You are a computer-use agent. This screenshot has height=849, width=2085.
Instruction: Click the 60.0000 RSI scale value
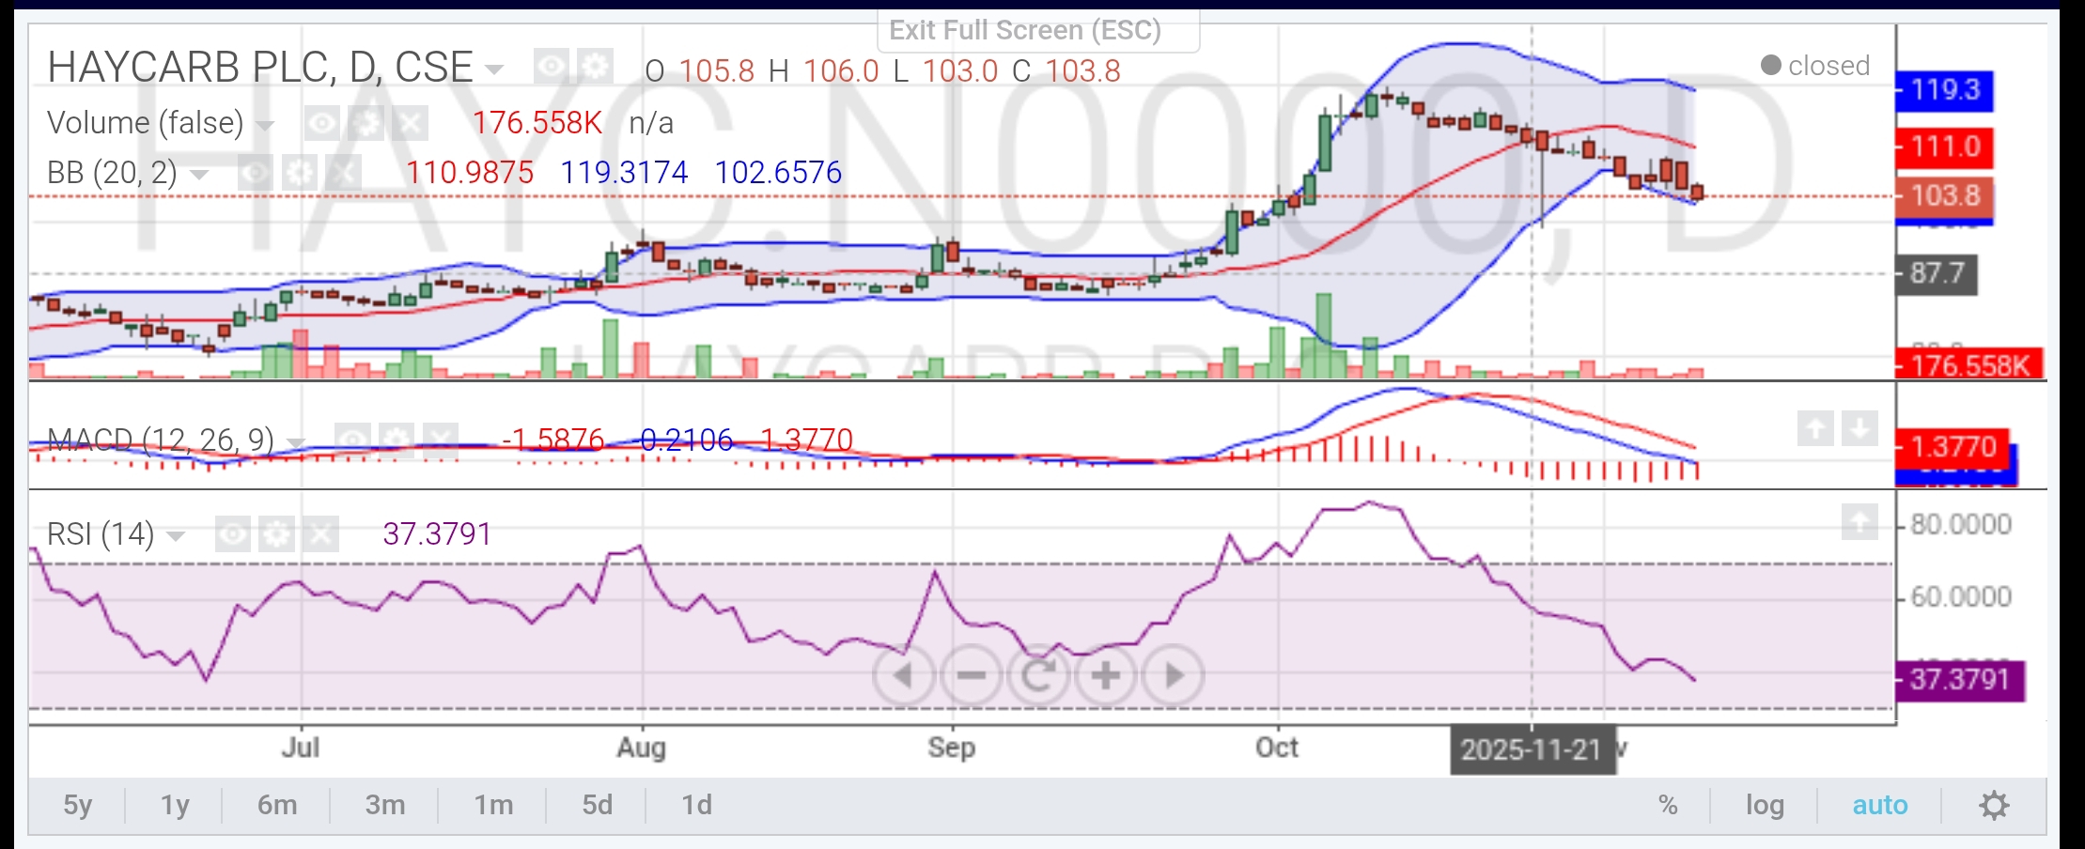1961,596
